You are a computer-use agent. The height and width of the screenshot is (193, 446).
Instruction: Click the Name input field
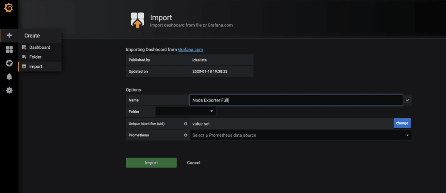296,100
